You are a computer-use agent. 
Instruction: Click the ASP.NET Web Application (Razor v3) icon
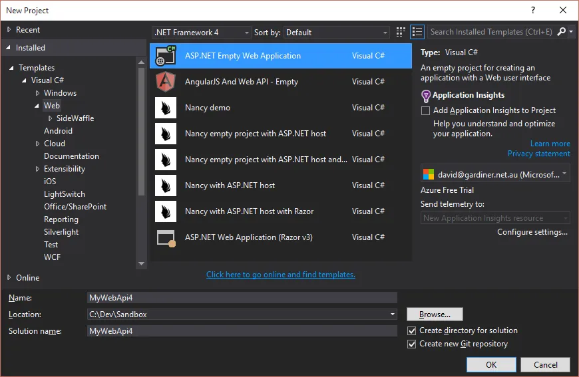pyautogui.click(x=166, y=237)
